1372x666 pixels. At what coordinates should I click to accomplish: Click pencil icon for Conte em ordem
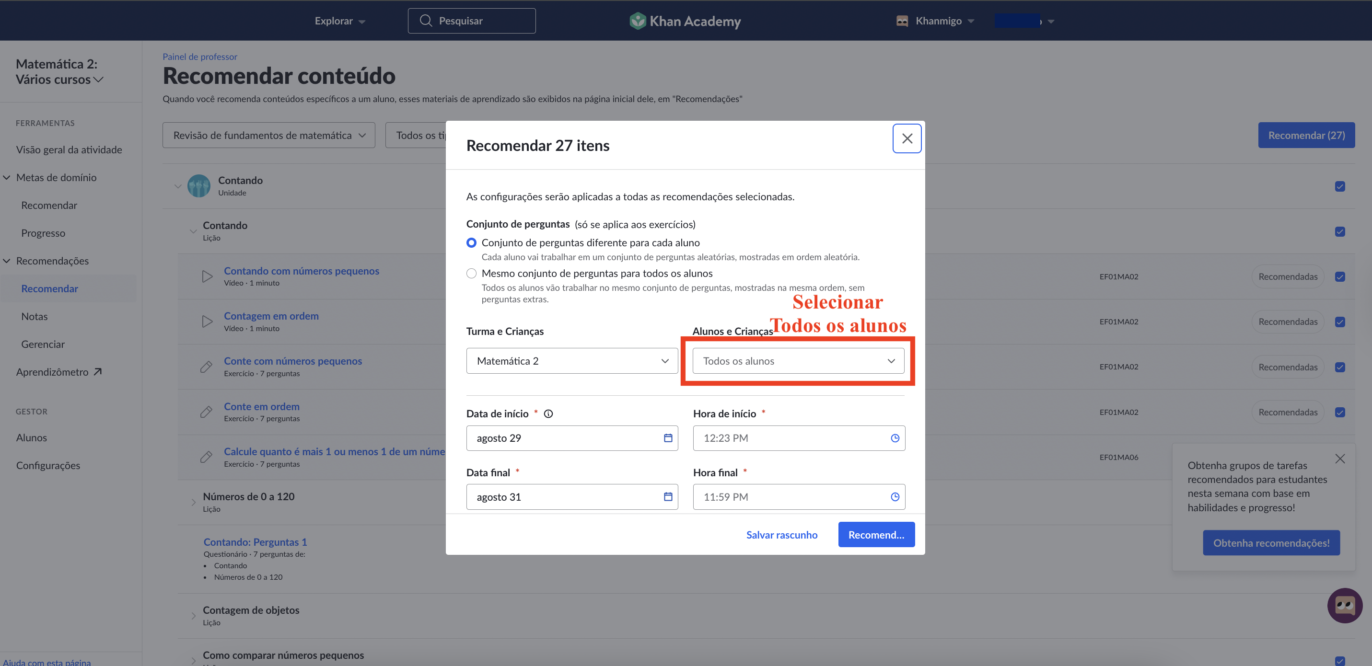click(206, 412)
